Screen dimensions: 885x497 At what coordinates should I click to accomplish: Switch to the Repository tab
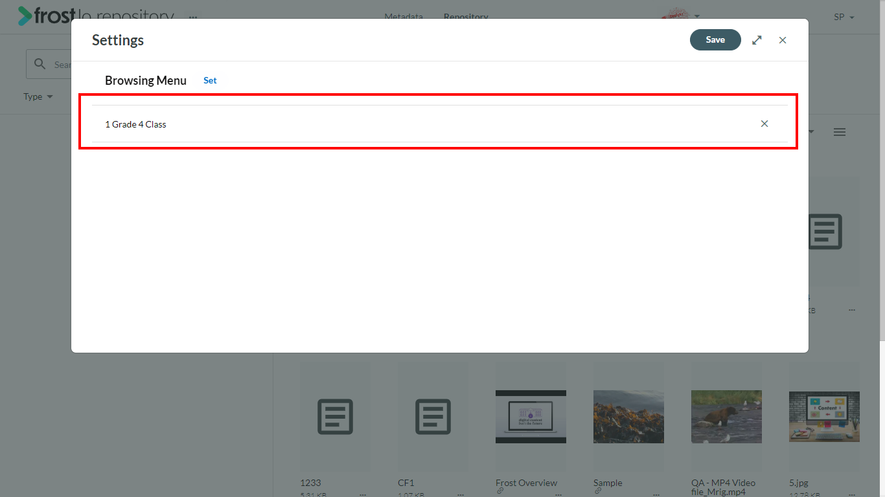click(x=466, y=17)
